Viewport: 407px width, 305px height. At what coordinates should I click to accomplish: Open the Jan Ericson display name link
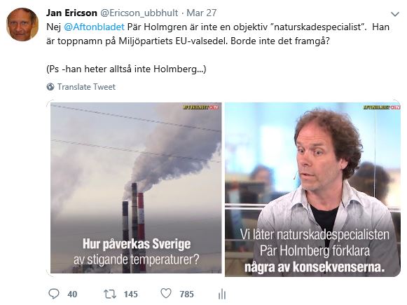[x=71, y=13]
